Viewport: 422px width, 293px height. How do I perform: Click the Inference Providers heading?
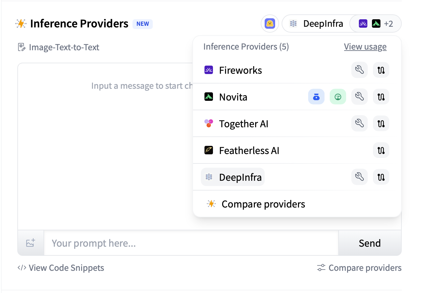[x=79, y=24]
